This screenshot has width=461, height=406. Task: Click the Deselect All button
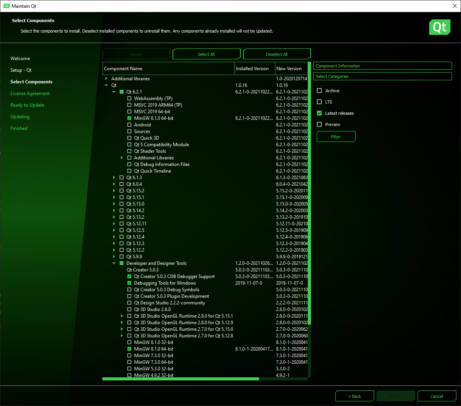pos(277,54)
